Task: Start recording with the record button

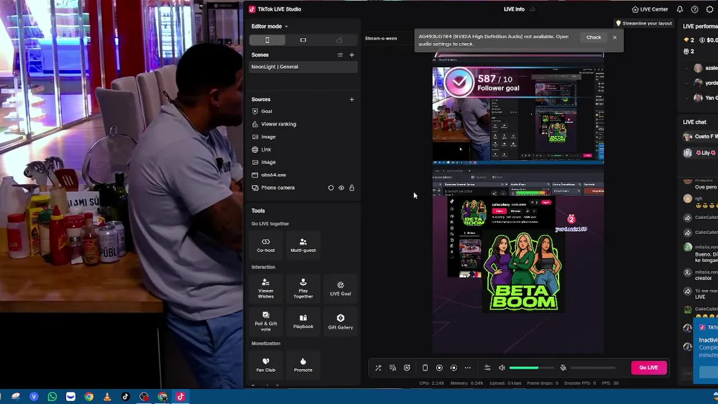Action: [x=439, y=368]
